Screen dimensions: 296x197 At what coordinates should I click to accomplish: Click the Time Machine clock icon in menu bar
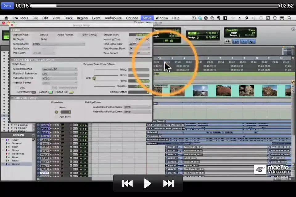pos(206,18)
